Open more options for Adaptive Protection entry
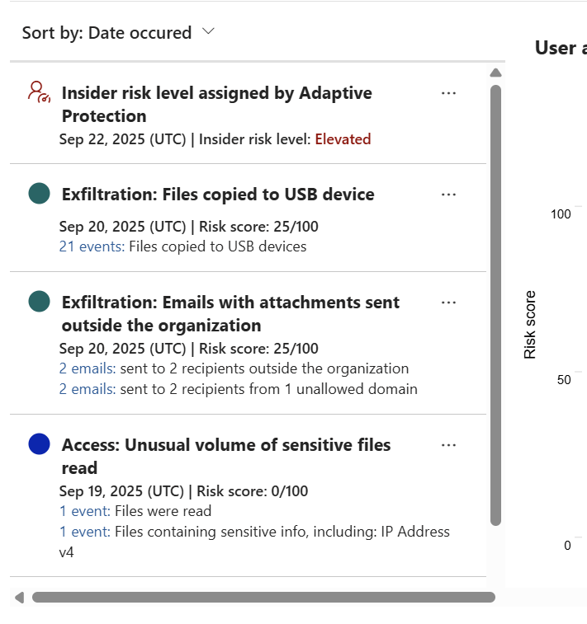The height and width of the screenshot is (624, 587). [x=448, y=93]
